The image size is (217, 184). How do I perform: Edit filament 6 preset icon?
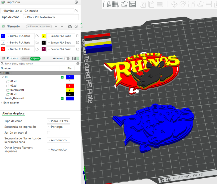point(78,49)
